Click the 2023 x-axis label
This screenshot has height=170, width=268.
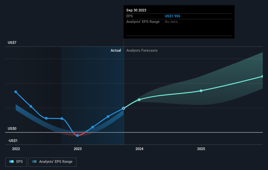point(78,149)
